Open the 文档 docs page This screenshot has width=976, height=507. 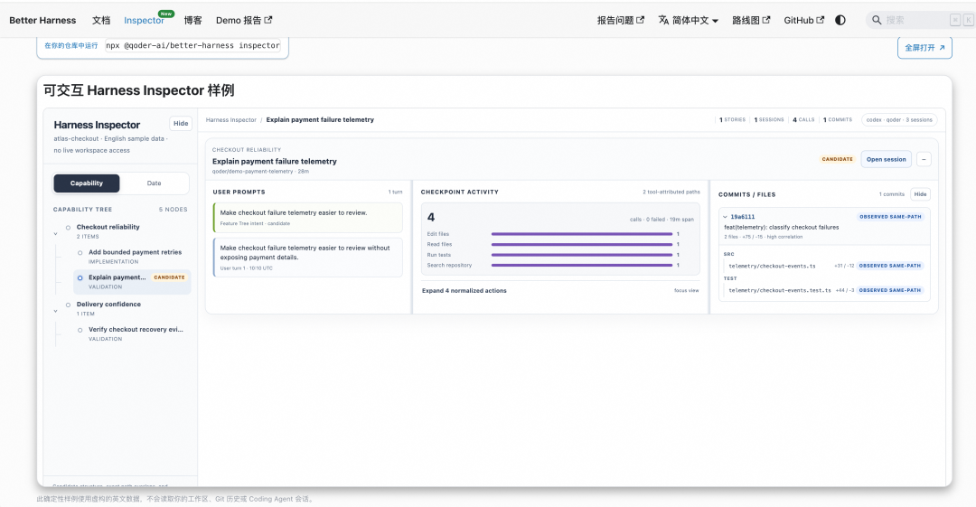point(101,20)
